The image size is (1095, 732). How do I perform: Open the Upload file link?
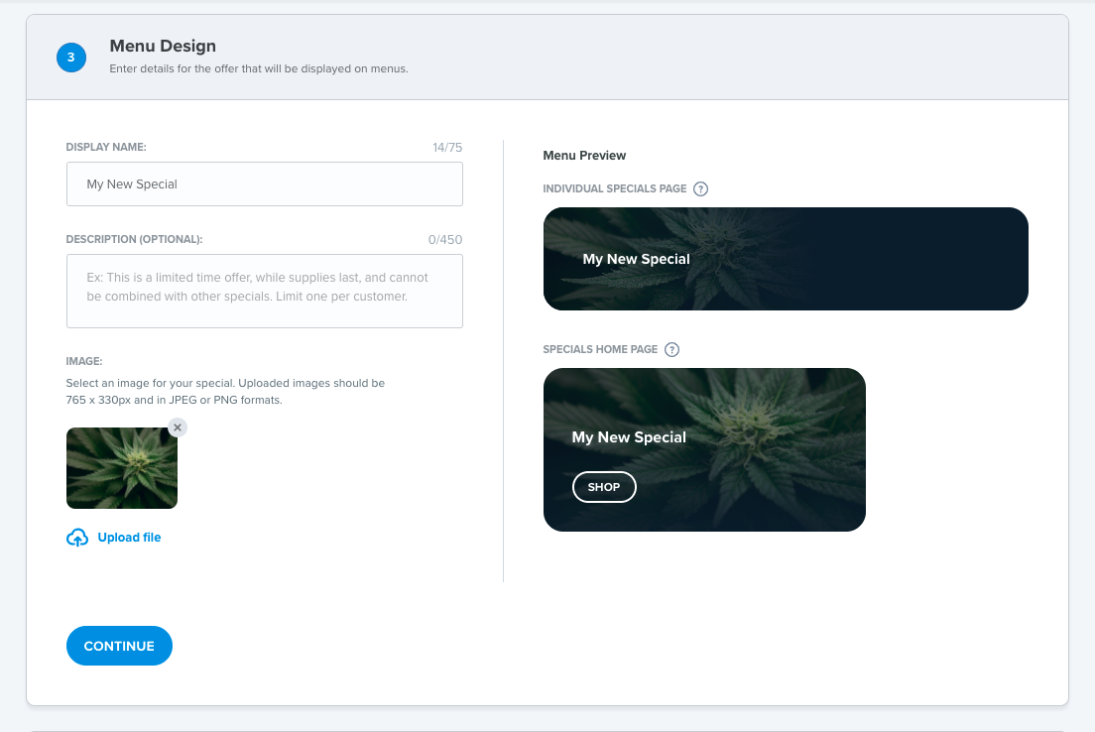(130, 537)
